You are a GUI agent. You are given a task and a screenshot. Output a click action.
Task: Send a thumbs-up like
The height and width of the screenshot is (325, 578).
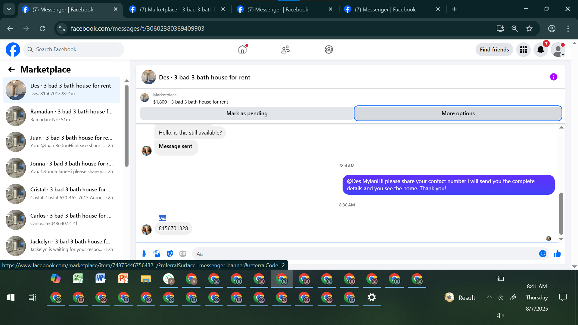(x=557, y=254)
